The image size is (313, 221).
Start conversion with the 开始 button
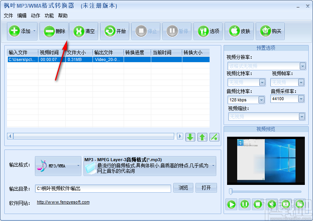point(115,31)
